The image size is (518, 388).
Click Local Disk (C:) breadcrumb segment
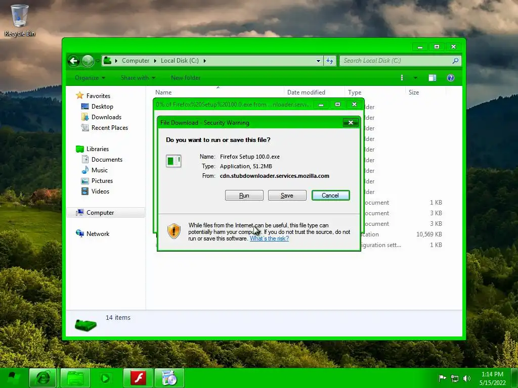(x=180, y=61)
